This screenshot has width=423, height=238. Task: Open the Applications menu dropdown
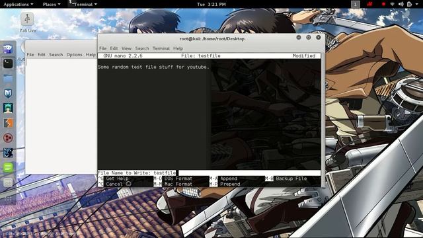19,5
